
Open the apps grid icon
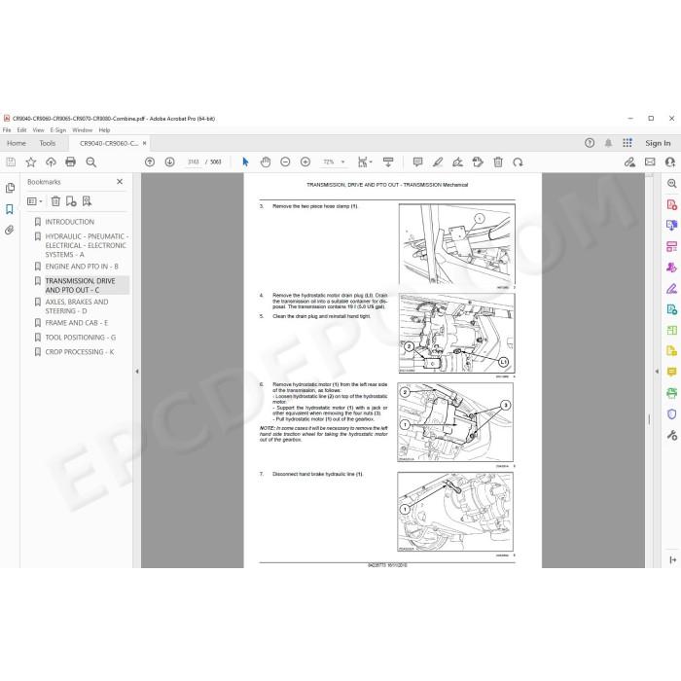tap(627, 143)
